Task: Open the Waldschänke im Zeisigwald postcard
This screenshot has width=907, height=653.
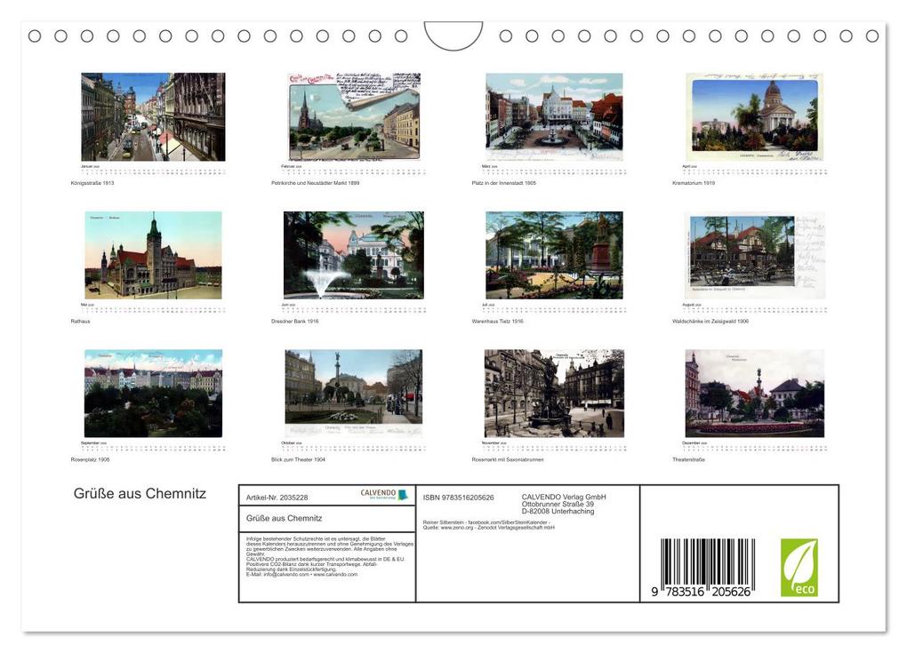Action: [x=754, y=254]
